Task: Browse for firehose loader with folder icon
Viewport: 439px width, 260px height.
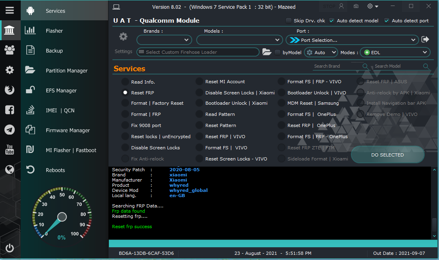Action: point(266,52)
